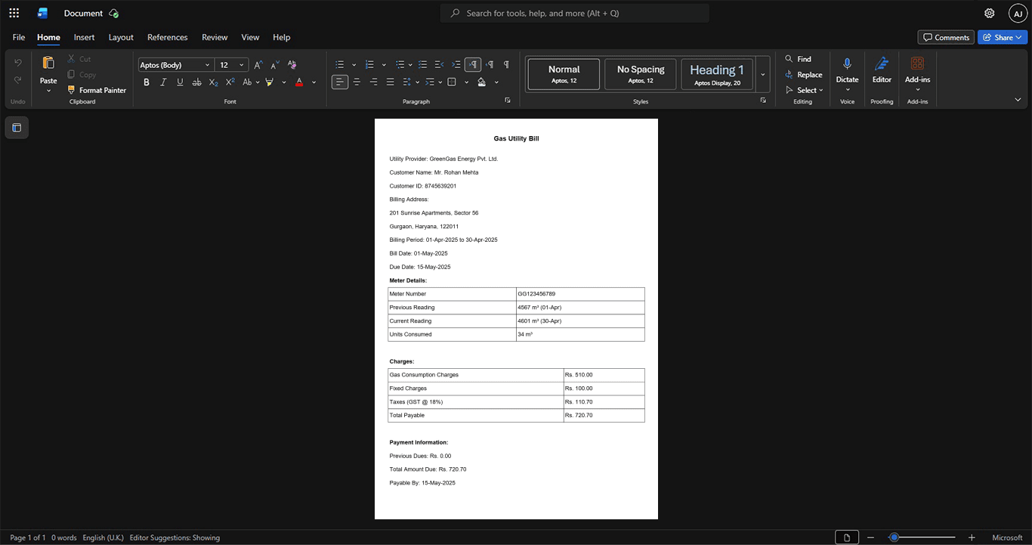
Task: Expand the Styles gallery arrow
Action: [x=763, y=74]
